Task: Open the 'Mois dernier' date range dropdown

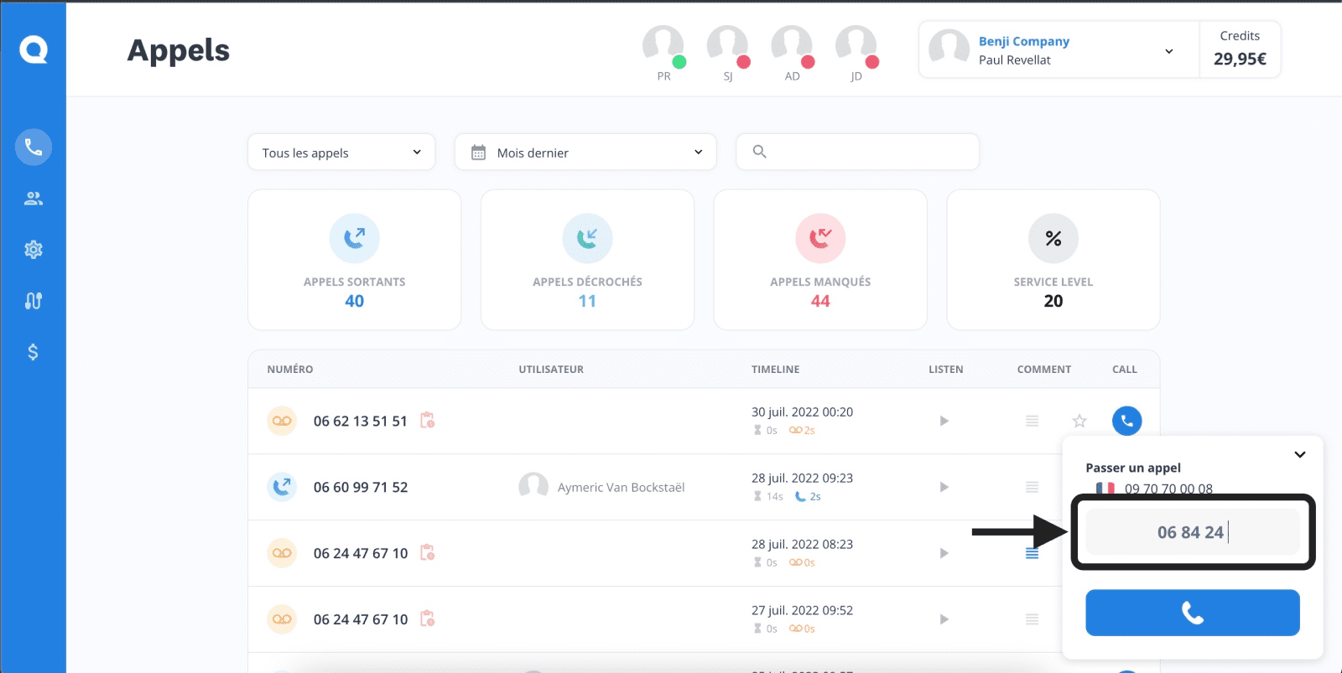Action: 585,153
